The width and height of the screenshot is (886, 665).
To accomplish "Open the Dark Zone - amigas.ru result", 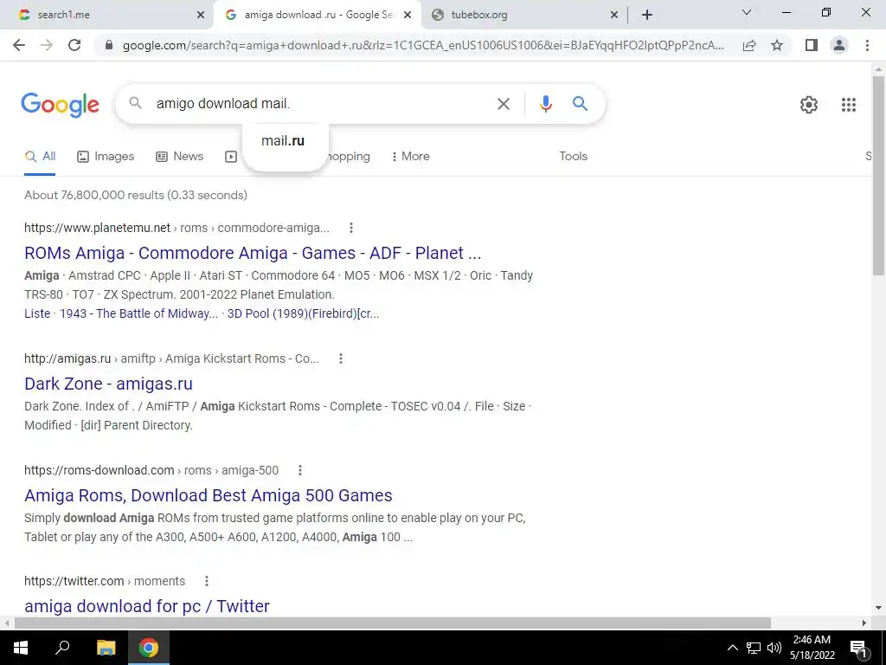I will (x=108, y=384).
